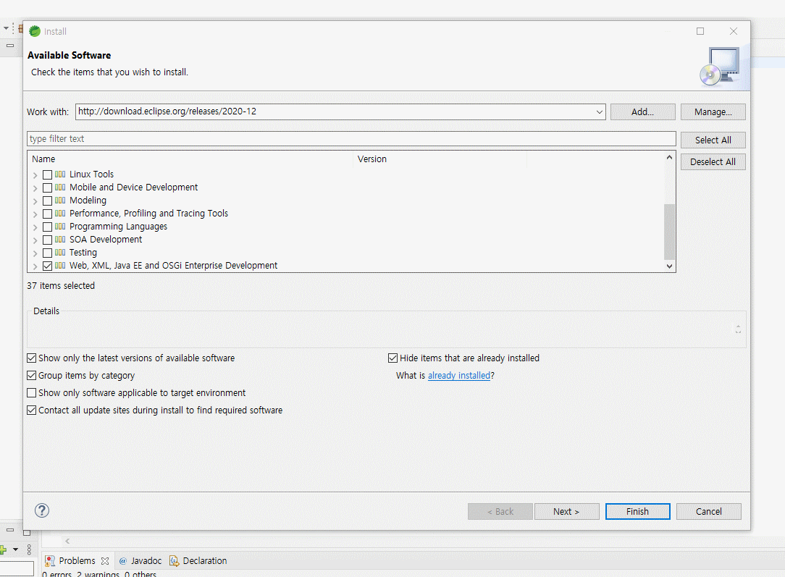Maximize the Install dialog window

(700, 31)
